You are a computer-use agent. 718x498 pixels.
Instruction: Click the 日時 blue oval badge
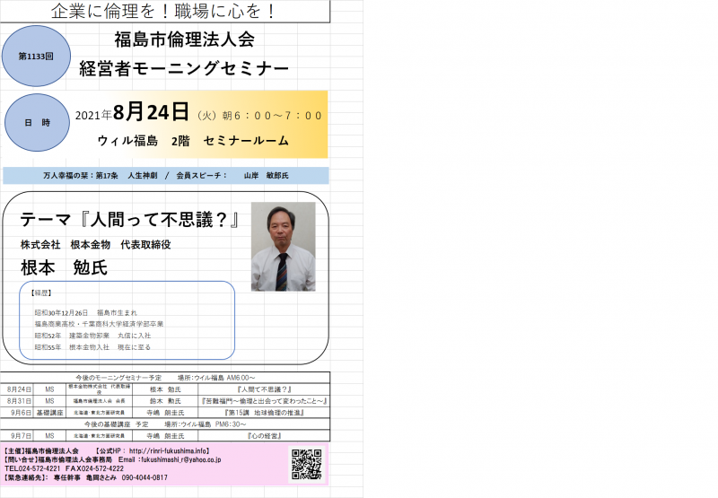click(37, 123)
